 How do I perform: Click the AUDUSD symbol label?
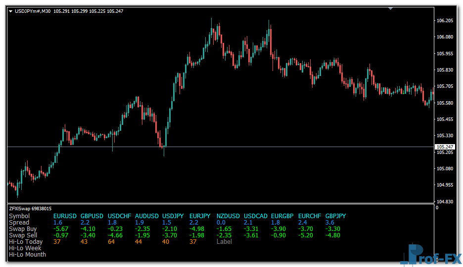[x=147, y=216]
